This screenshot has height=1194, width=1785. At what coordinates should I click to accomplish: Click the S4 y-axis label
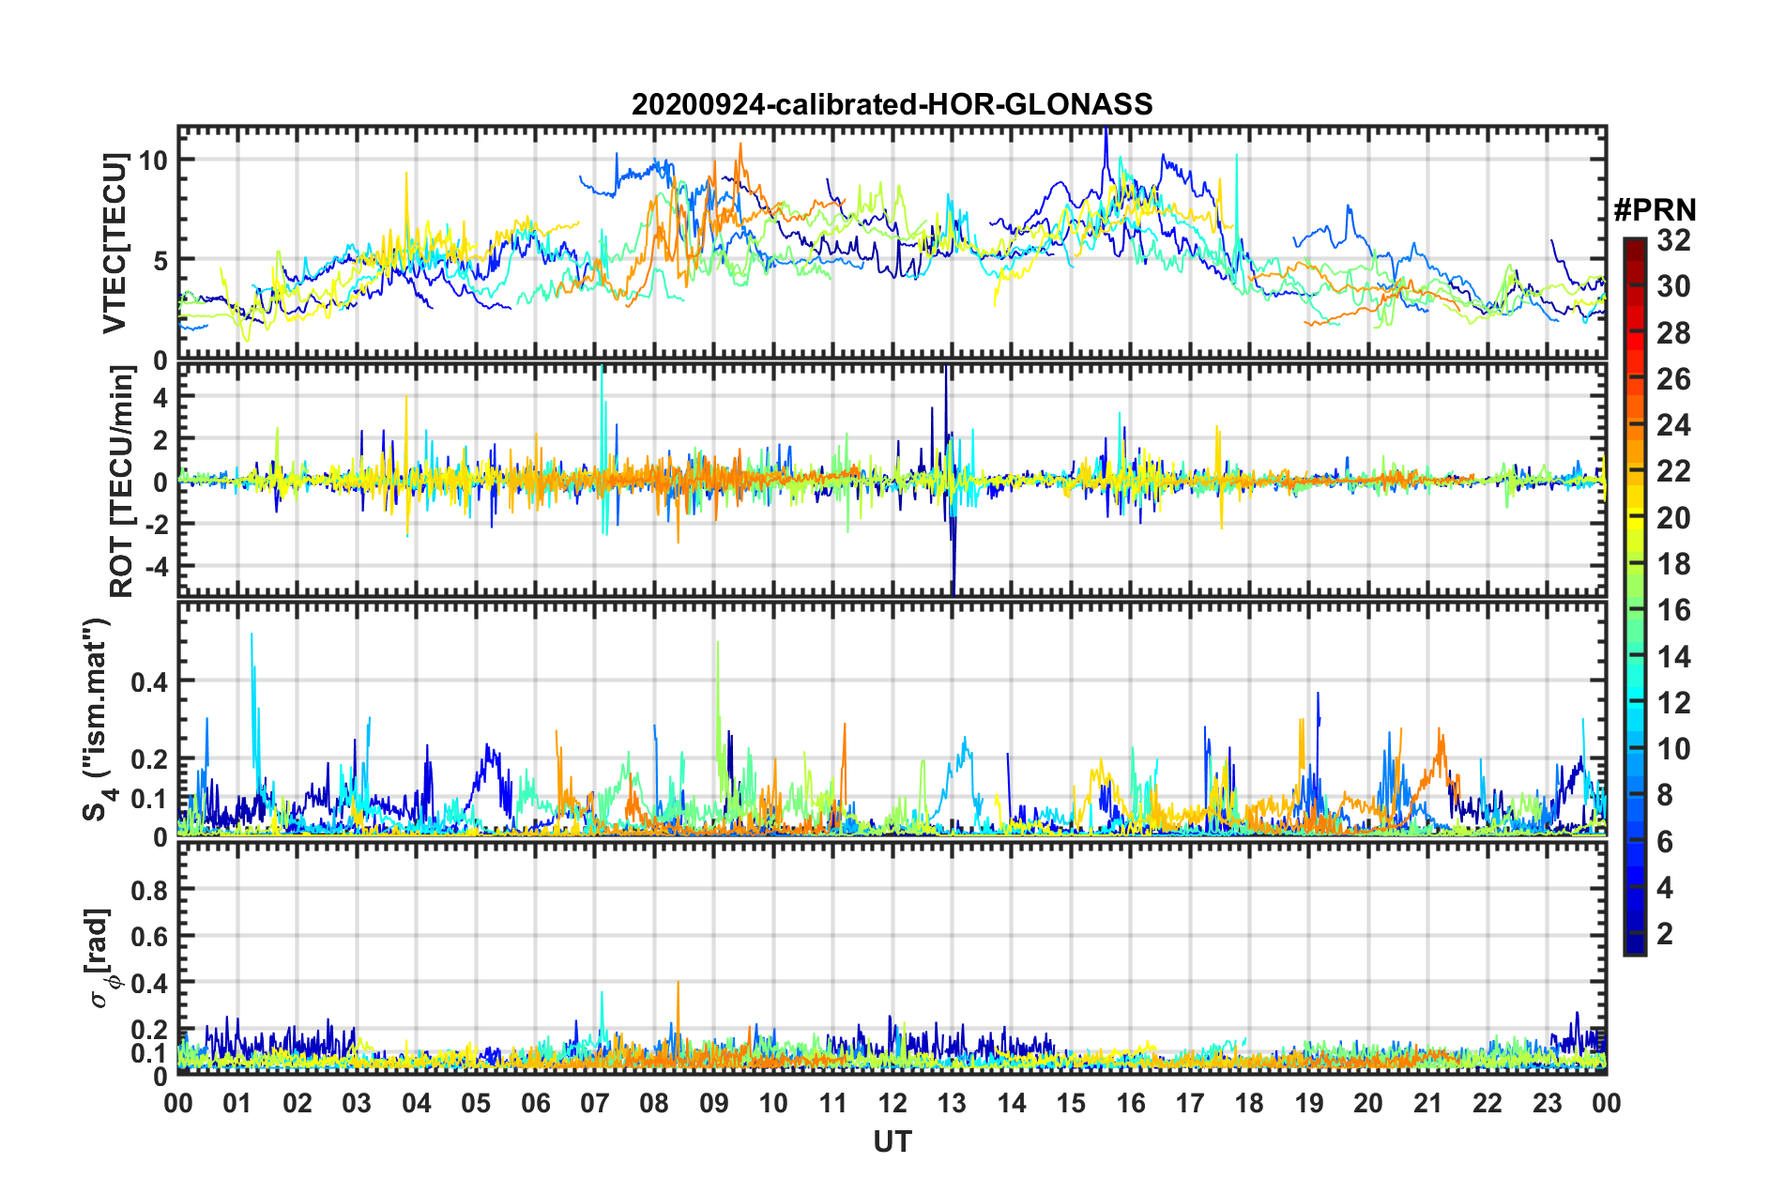[x=98, y=719]
